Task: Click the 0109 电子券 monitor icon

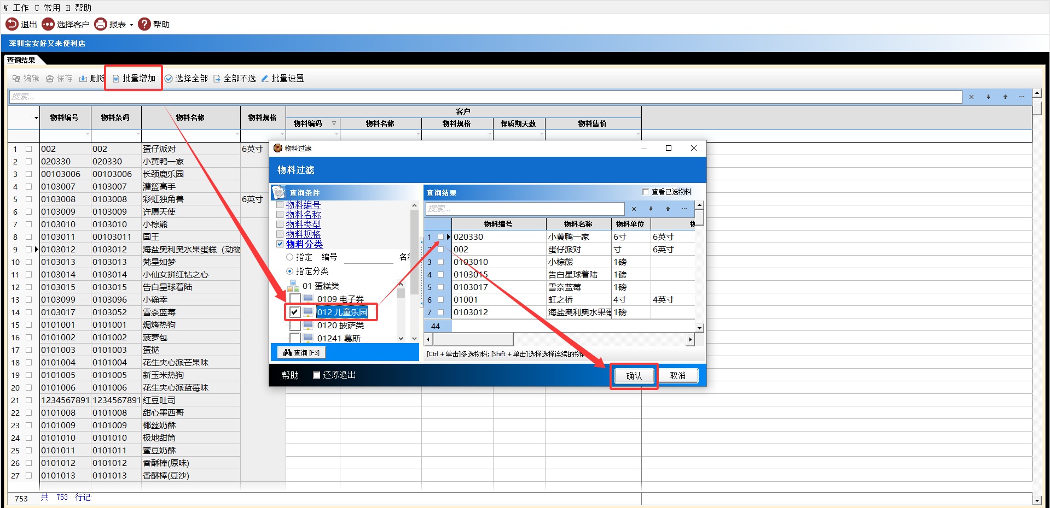Action: [308, 299]
